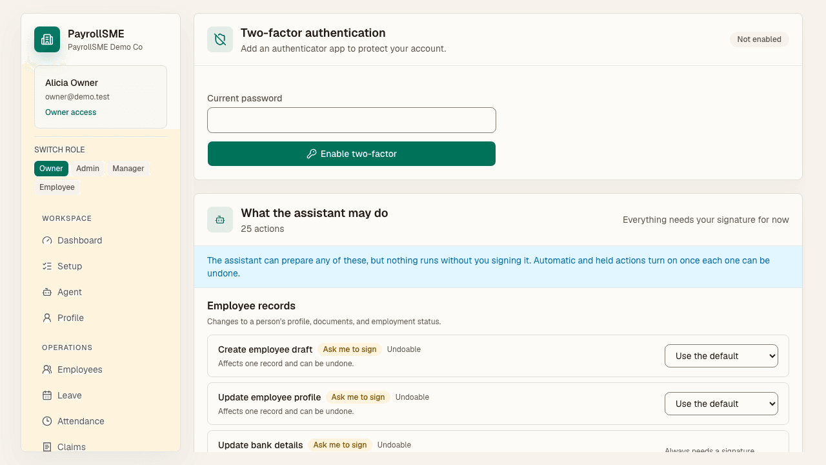
Task: Click the two-factor shield-off icon
Action: tap(220, 39)
